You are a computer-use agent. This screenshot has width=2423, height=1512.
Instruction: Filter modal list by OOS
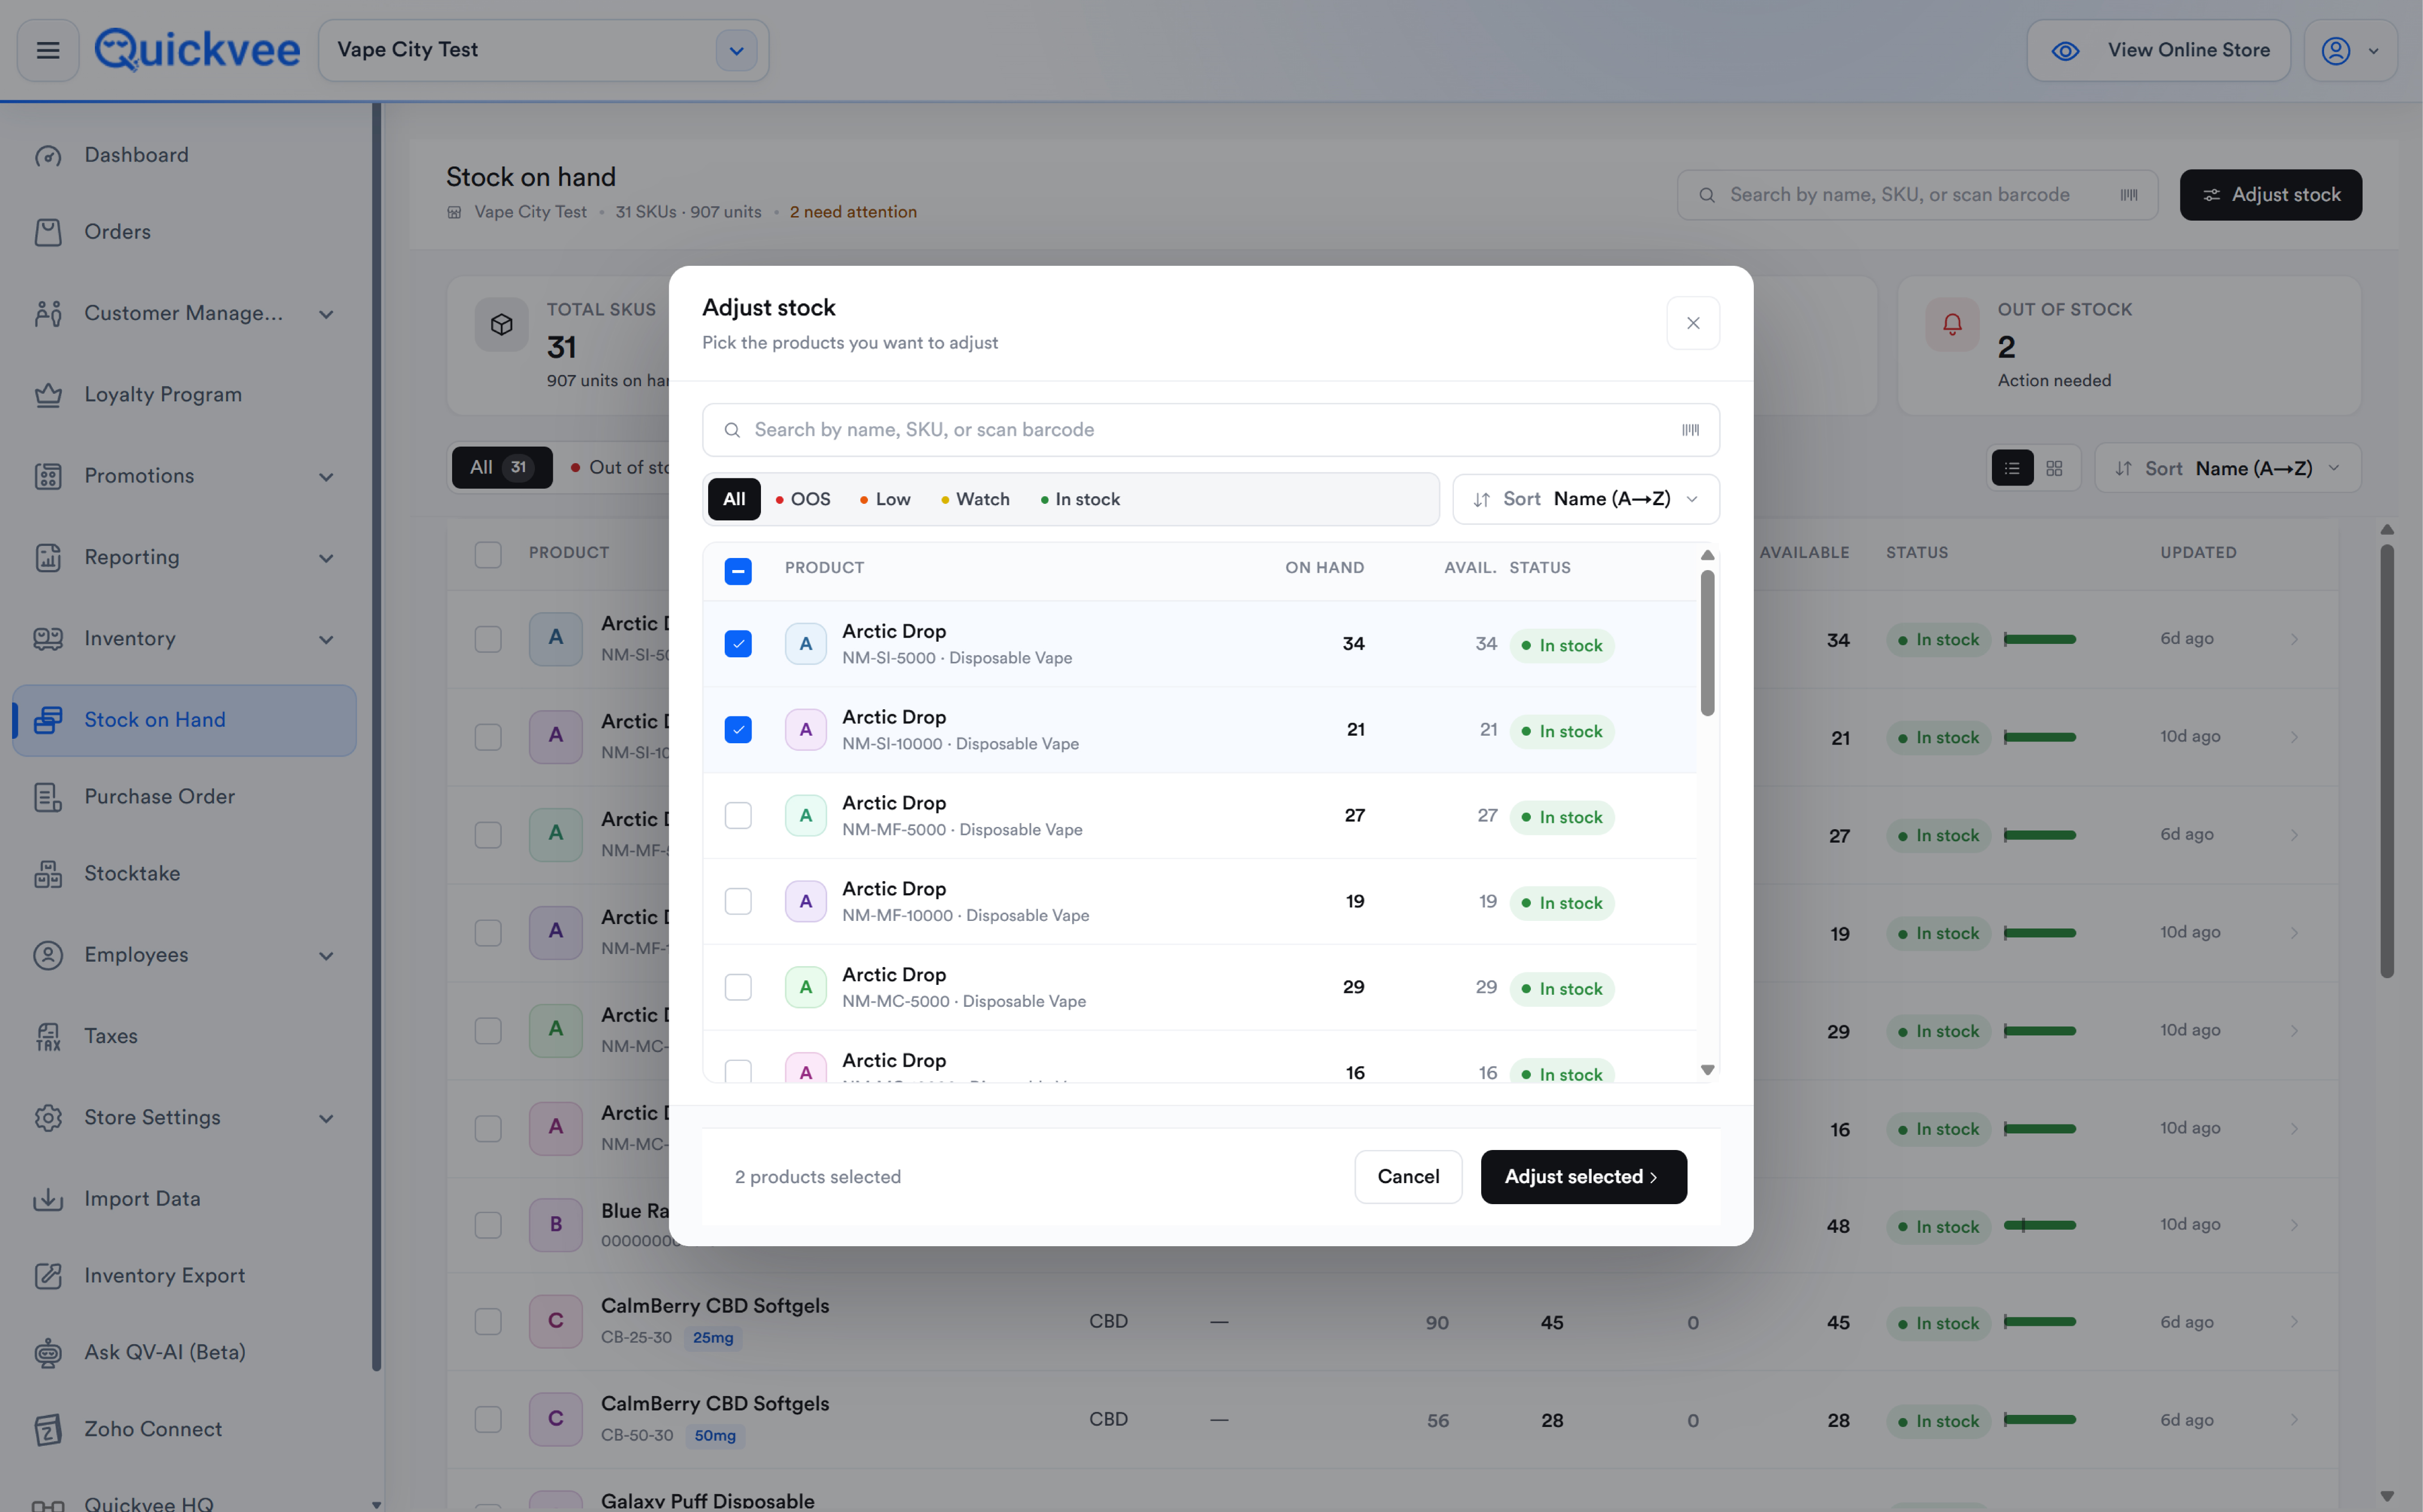tap(803, 499)
